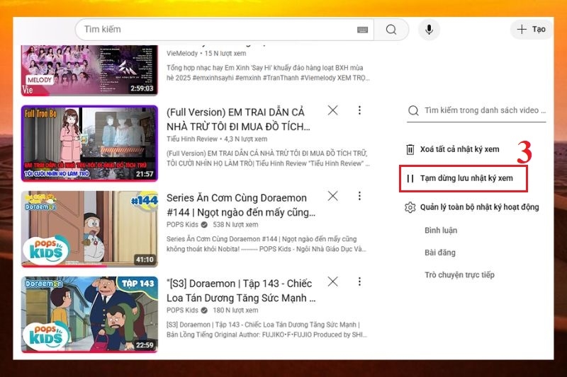
Task: Click verified badge beside POPS Kids 538 N
Action: pos(204,224)
